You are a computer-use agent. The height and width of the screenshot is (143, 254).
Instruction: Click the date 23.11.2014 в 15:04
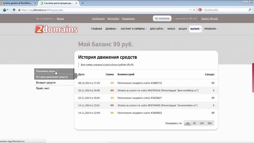tap(89, 98)
